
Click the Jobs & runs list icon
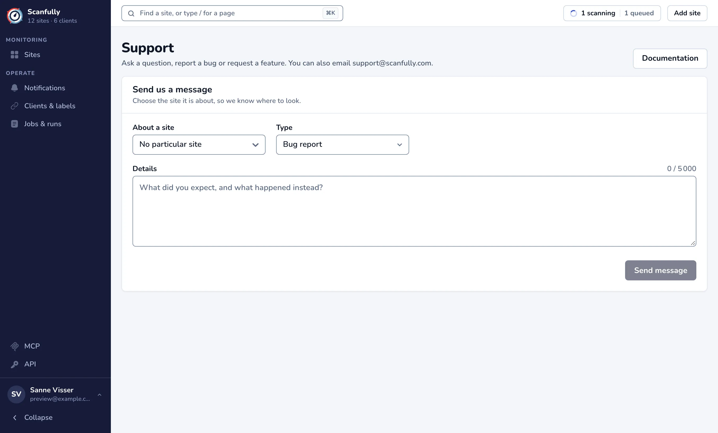14,124
